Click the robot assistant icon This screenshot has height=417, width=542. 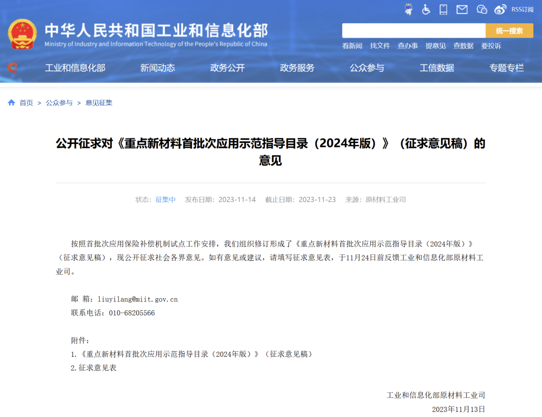[x=410, y=9]
